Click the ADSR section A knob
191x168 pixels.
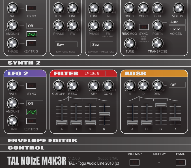(x=130, y=86)
